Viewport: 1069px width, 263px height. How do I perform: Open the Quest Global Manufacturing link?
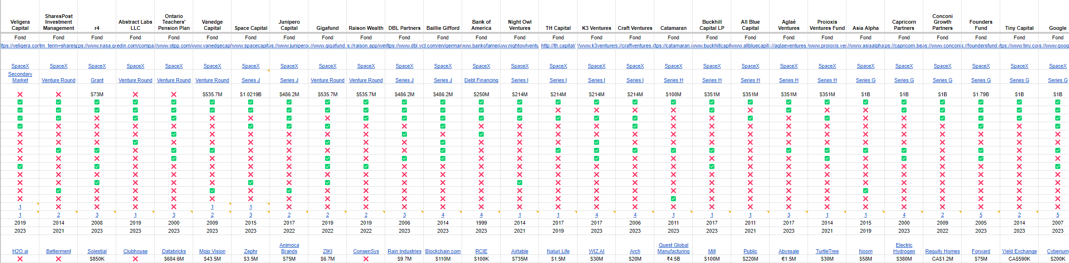673,248
